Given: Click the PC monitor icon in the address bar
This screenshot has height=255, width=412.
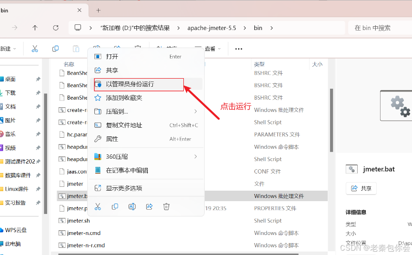Looking at the screenshot, I should (78, 28).
